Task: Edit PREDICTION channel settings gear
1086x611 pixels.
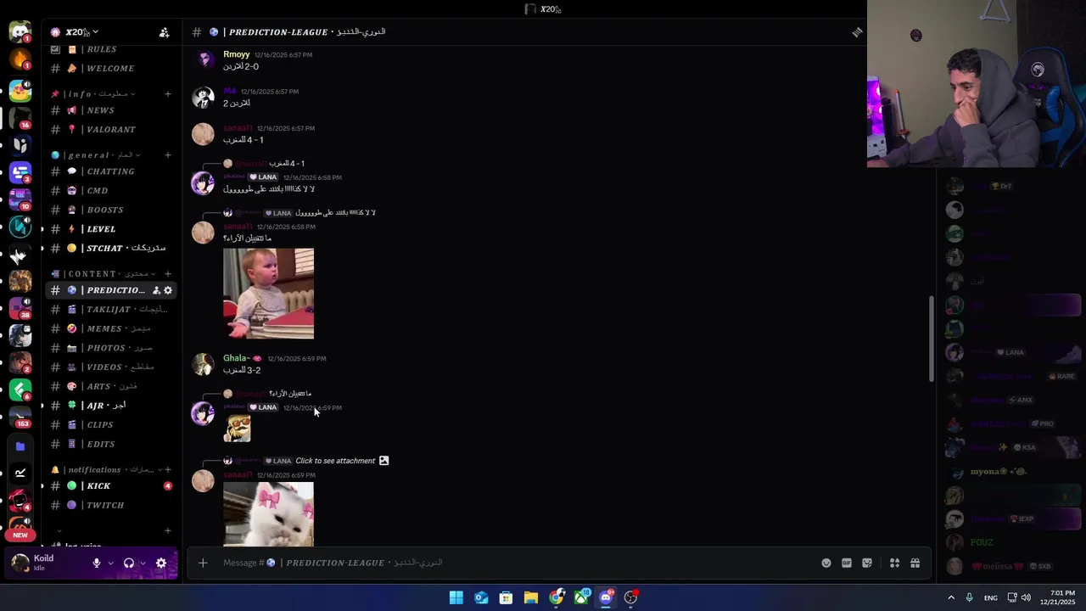Action: [x=168, y=290]
